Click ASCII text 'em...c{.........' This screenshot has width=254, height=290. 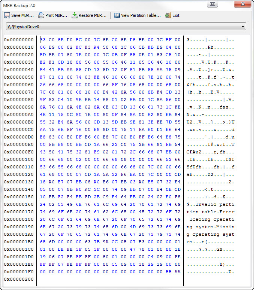(x=211, y=242)
